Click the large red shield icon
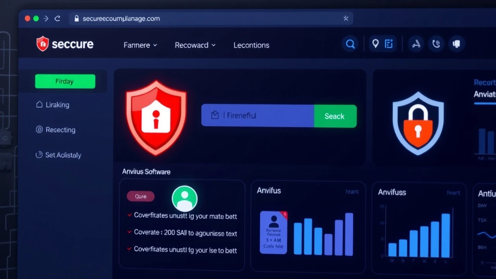This screenshot has height=279, width=496. click(x=156, y=118)
